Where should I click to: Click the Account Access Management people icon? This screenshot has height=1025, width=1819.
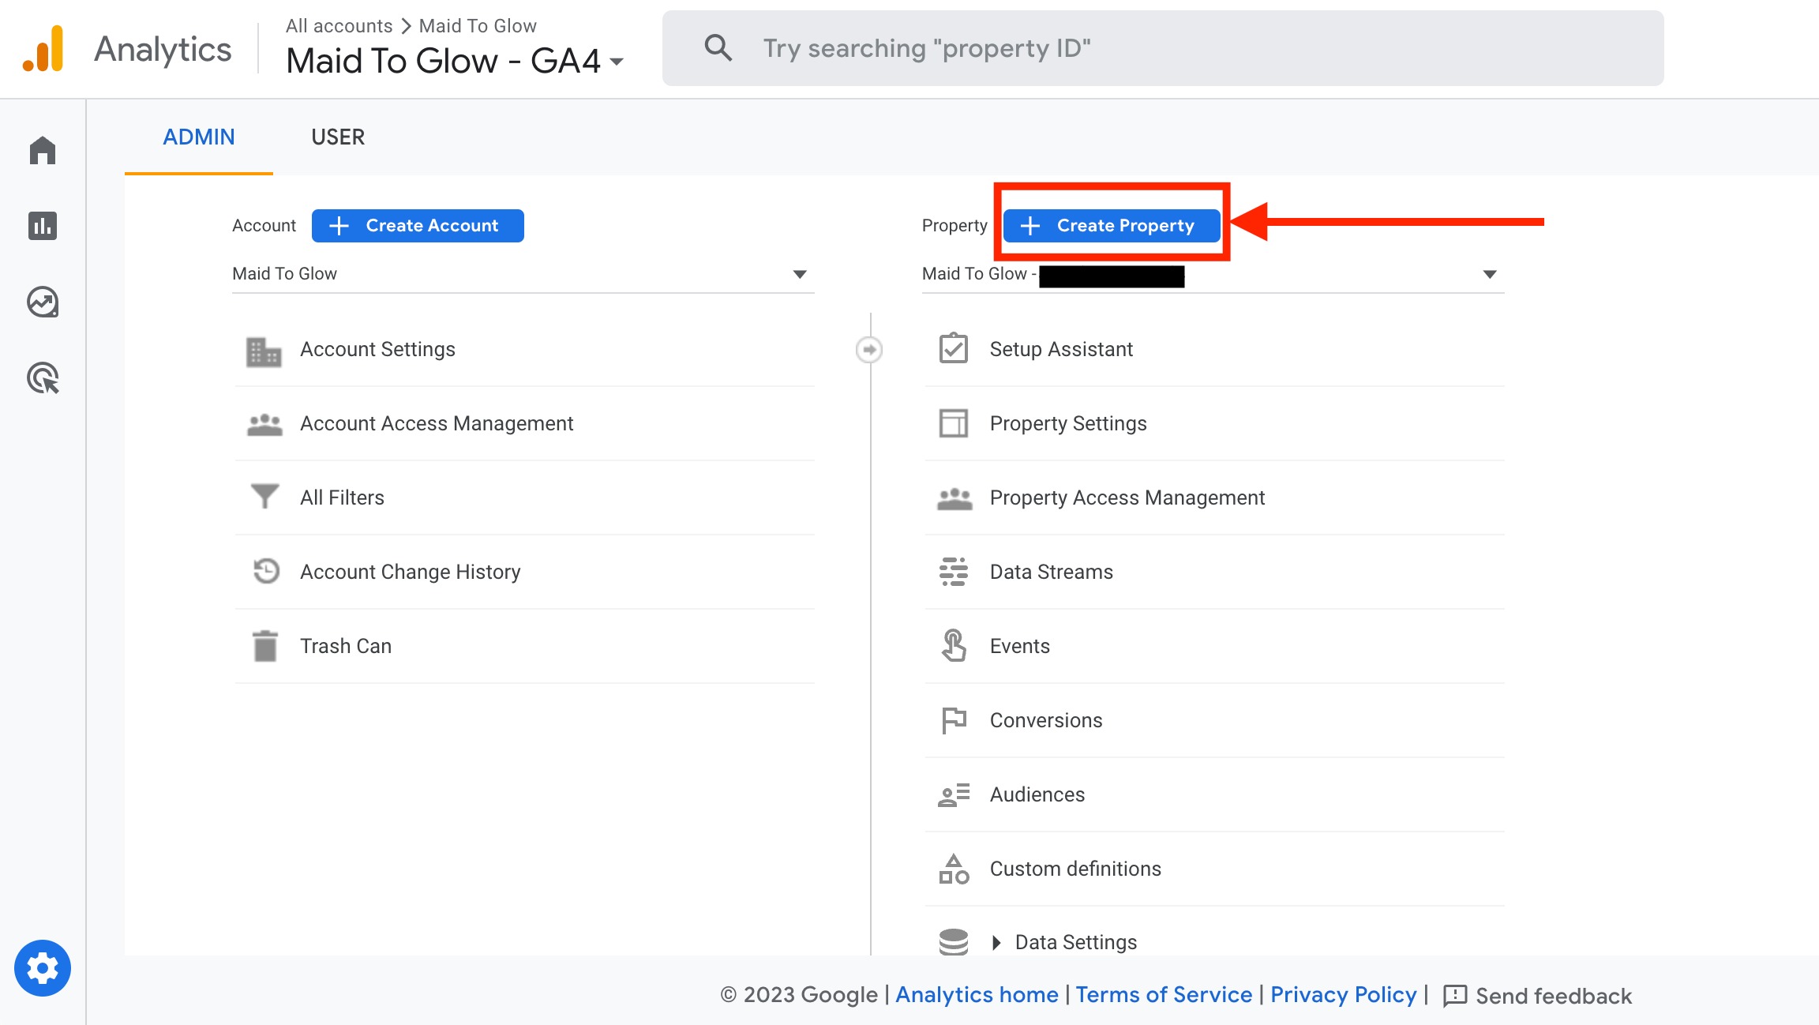pyautogui.click(x=264, y=425)
